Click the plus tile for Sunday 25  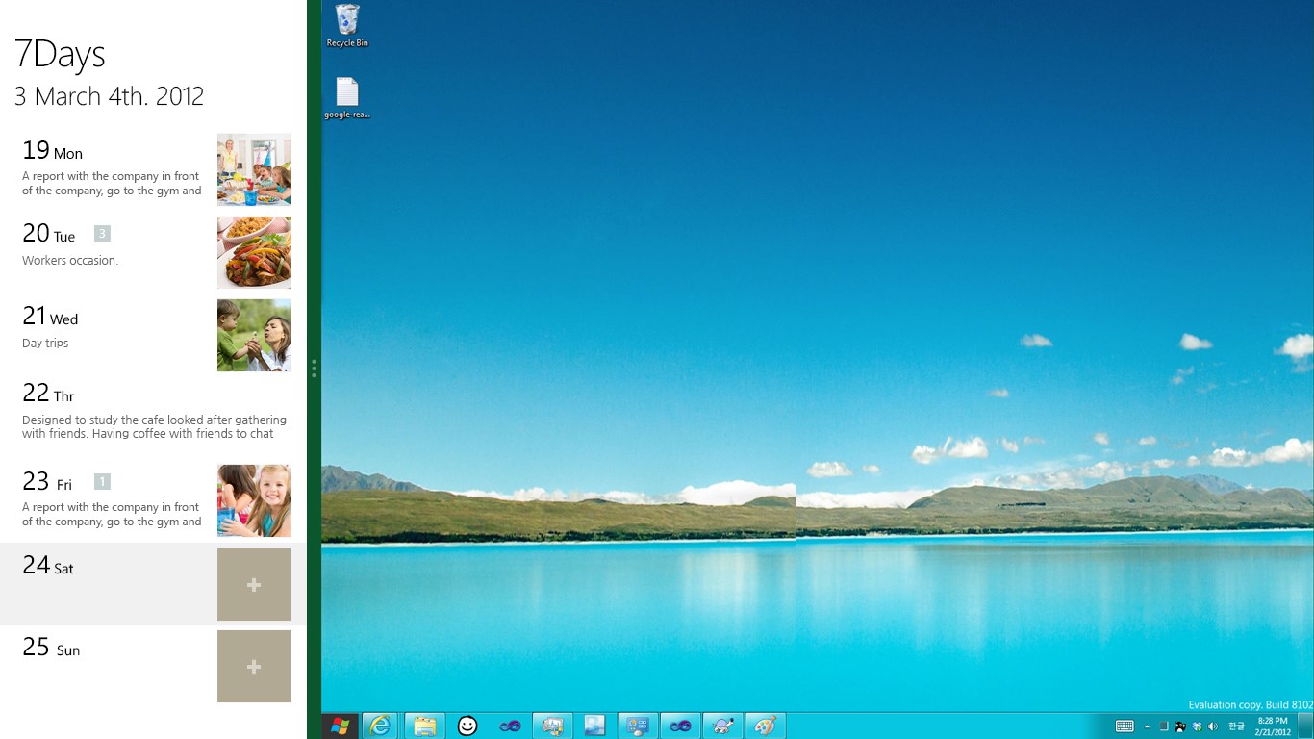253,666
